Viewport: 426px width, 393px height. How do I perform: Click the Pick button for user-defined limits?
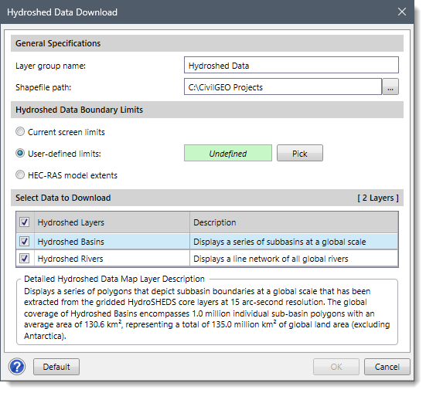click(x=300, y=153)
